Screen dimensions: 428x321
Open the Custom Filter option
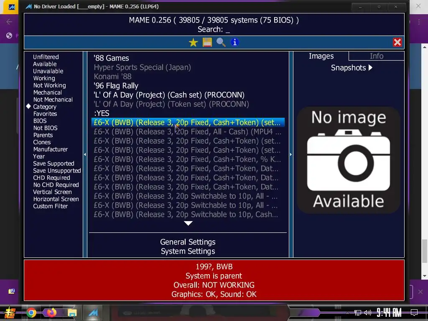click(x=50, y=206)
